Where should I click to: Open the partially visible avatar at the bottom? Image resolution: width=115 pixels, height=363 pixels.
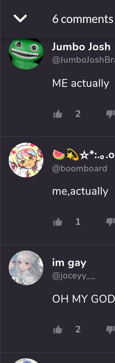pos(26,361)
